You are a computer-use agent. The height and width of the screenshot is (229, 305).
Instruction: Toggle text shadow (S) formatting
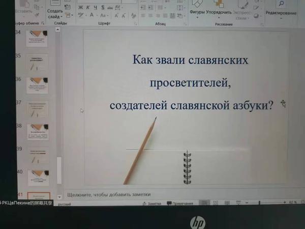[102, 8]
